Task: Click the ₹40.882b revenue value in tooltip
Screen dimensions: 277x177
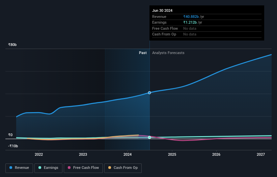Action: pyautogui.click(x=191, y=17)
